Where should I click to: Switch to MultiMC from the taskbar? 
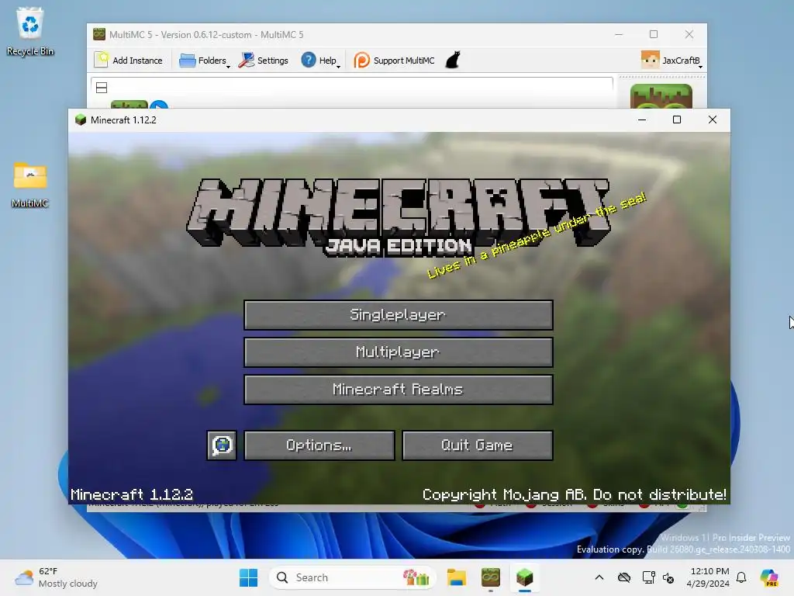coord(491,577)
